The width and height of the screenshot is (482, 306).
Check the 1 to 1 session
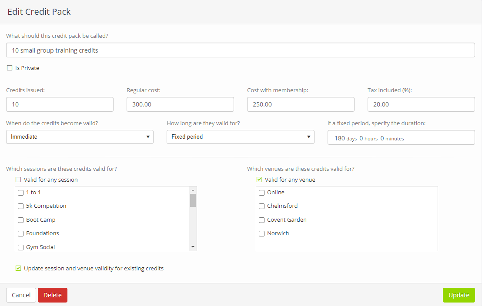coord(20,193)
